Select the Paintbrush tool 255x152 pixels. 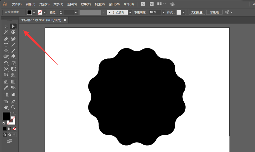click(13, 50)
